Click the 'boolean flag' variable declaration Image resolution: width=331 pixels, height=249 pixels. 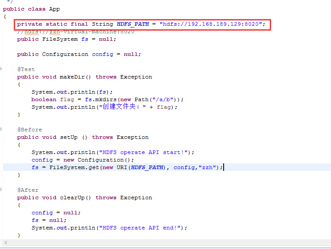[52, 99]
